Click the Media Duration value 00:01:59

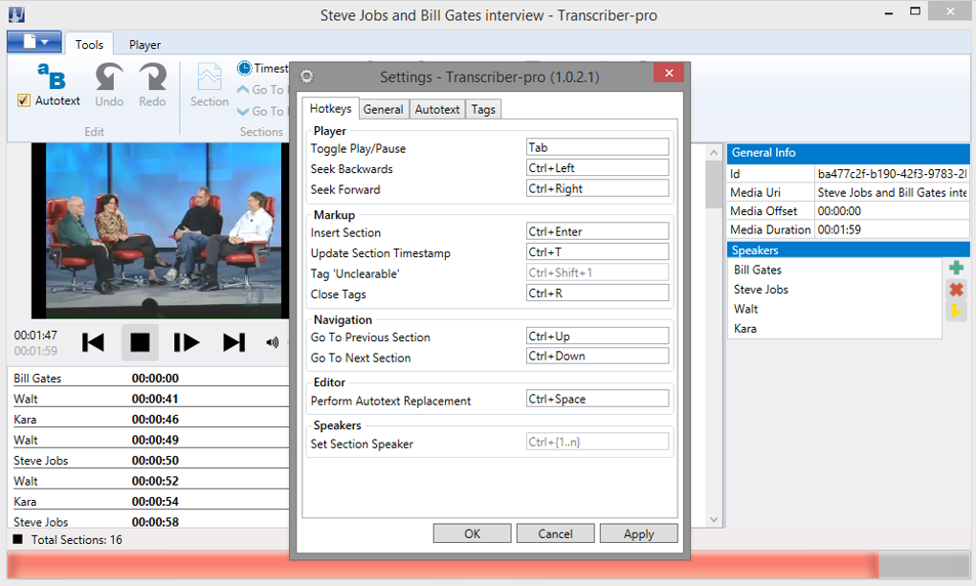892,229
